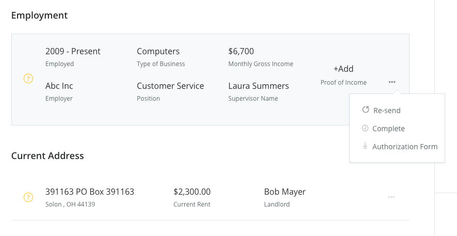Choose Complete in the options menu
The width and height of the screenshot is (457, 236).
click(388, 129)
